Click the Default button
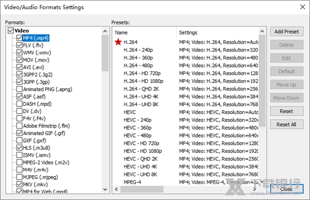This screenshot has height=200, width=310. pyautogui.click(x=287, y=71)
